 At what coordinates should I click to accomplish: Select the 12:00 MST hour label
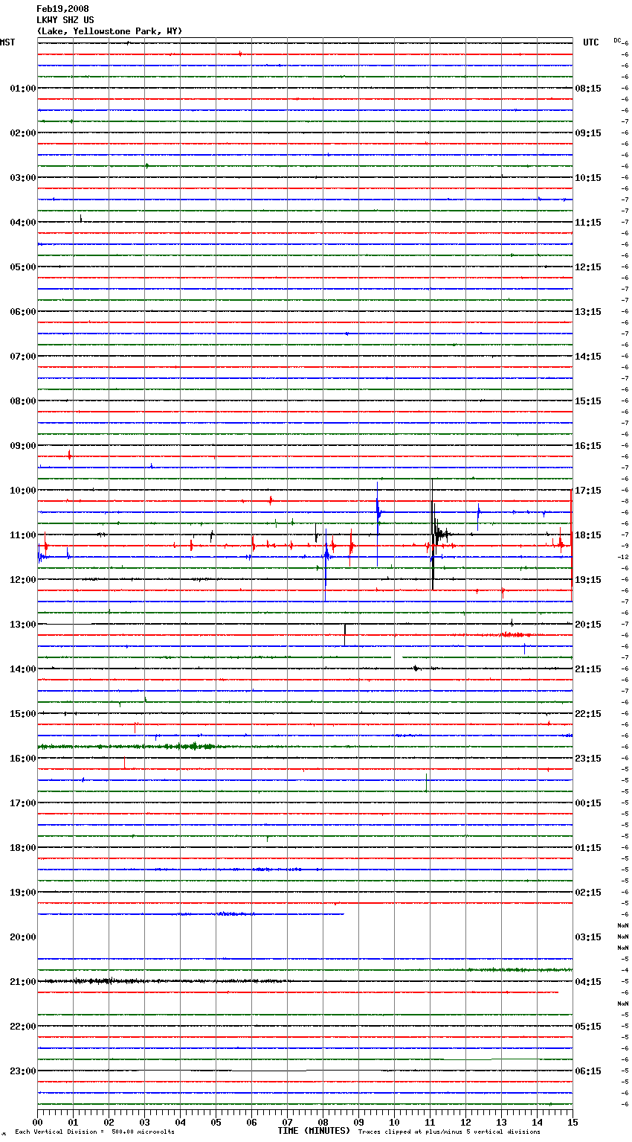tap(23, 580)
